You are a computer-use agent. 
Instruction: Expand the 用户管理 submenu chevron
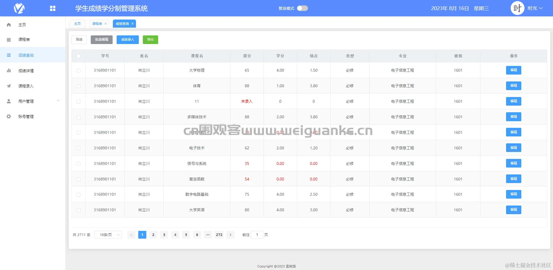58,101
